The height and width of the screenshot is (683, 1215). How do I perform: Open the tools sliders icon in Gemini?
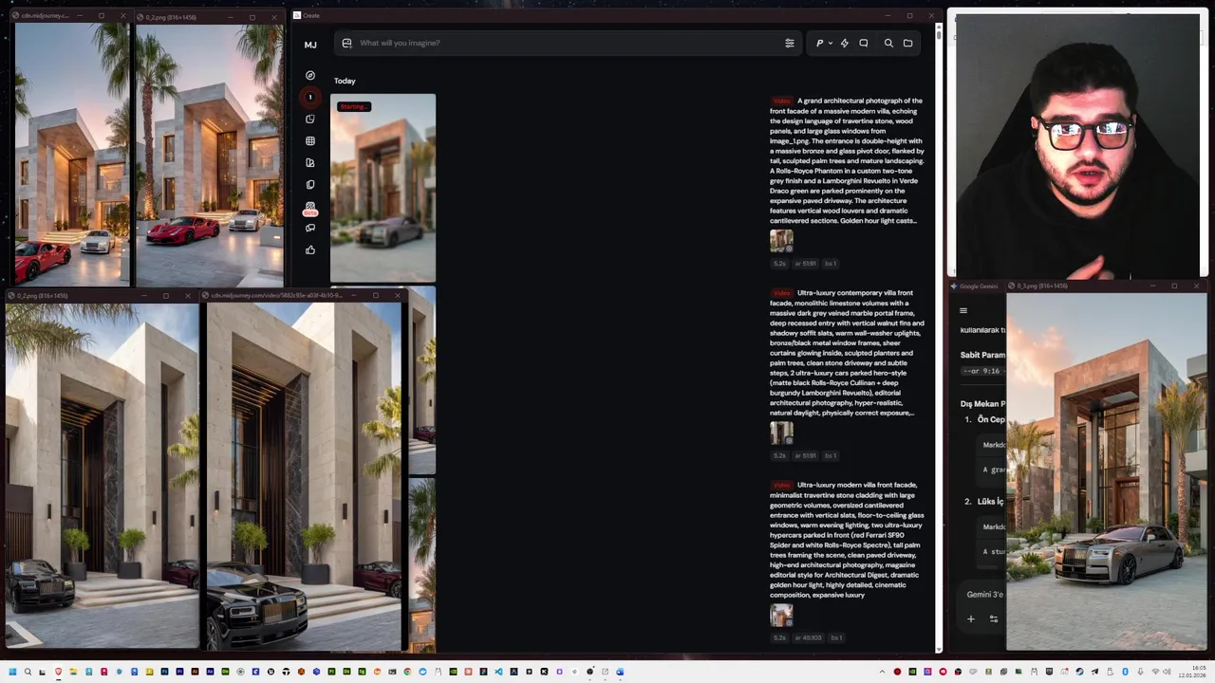[x=994, y=618]
